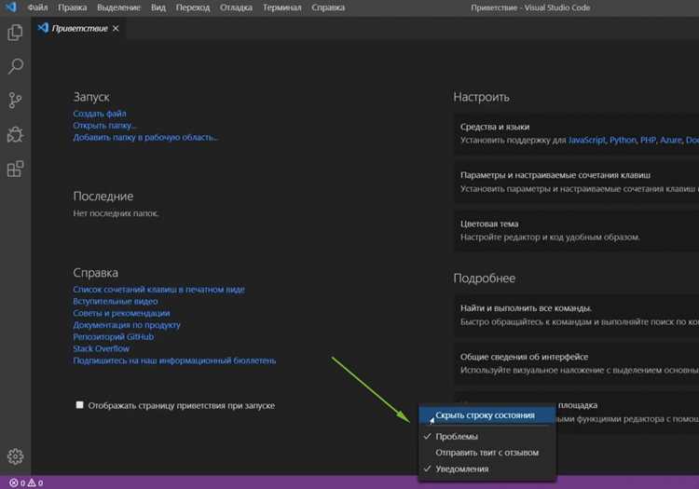Image resolution: width=699 pixels, height=489 pixels.
Task: Open the Explorer view in activity bar
Action: (15, 33)
